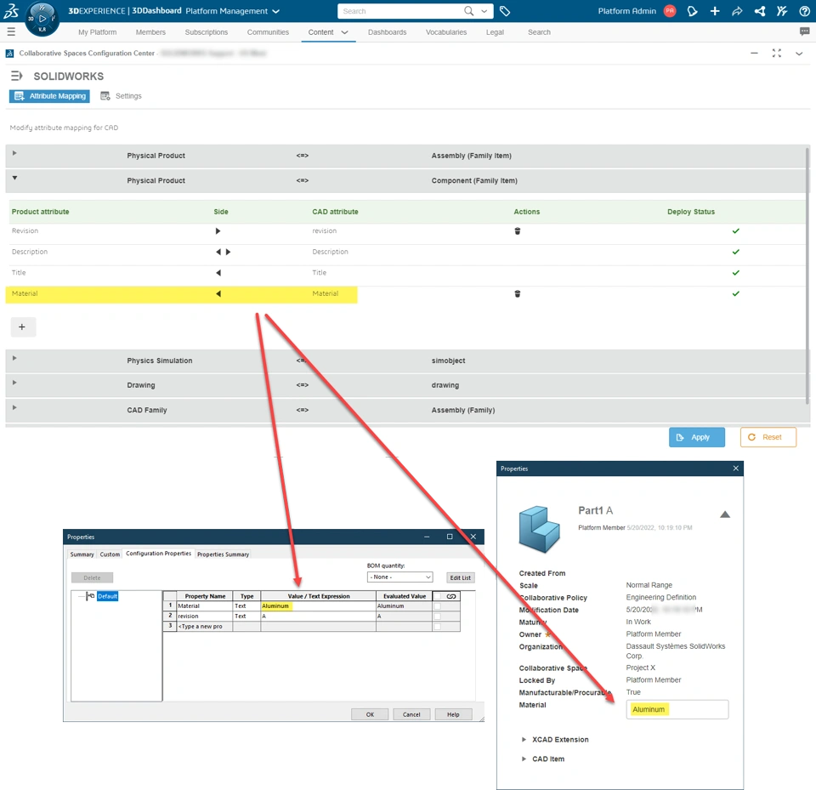Toggle the Material row link checkbox
Screen dimensions: 816x790
[437, 606]
